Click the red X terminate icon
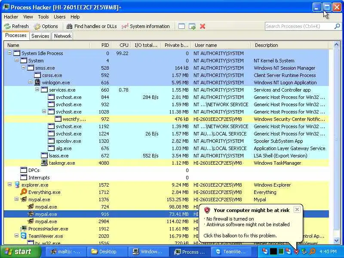Image resolution: width=344 pixels, height=258 pixels. click(x=203, y=26)
